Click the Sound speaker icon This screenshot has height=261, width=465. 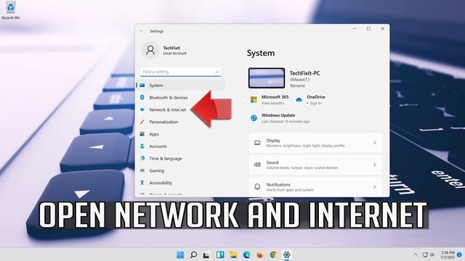pos(257,165)
